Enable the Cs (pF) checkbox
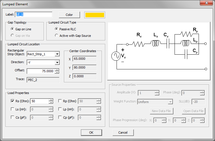 click(12, 118)
